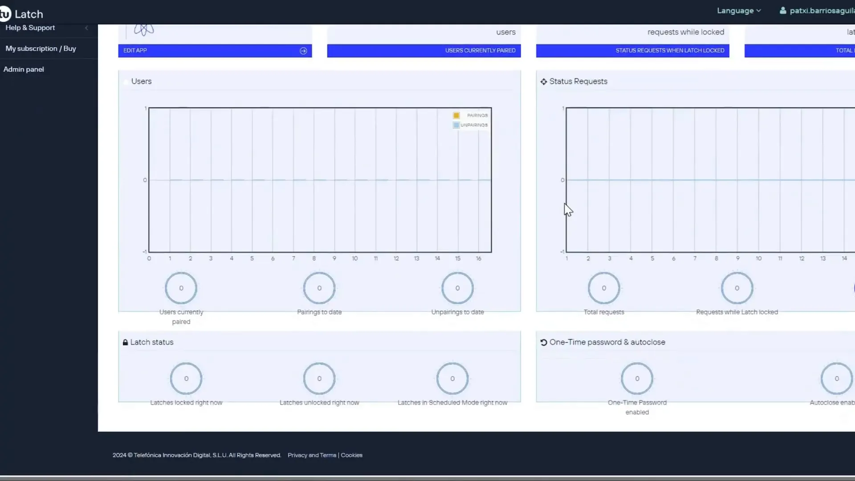
Task: Toggle the PAIRINGS legend color swatch
Action: pyautogui.click(x=456, y=115)
